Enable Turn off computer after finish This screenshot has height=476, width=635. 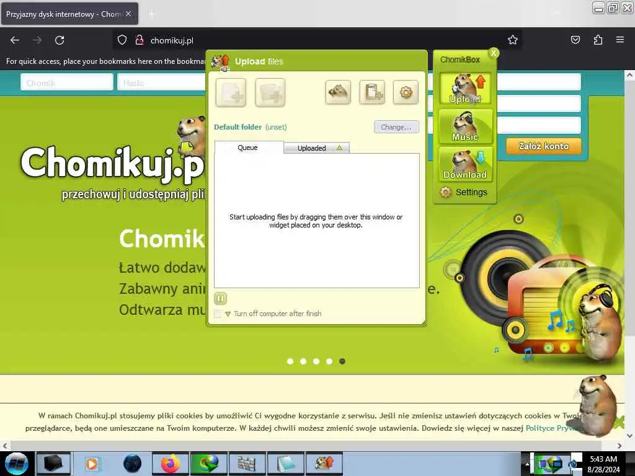(x=218, y=314)
